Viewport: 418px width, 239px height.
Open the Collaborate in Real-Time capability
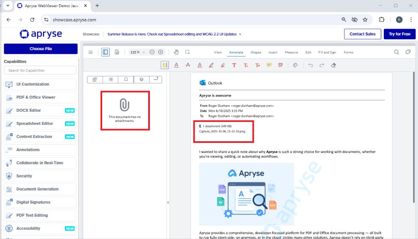[40, 163]
